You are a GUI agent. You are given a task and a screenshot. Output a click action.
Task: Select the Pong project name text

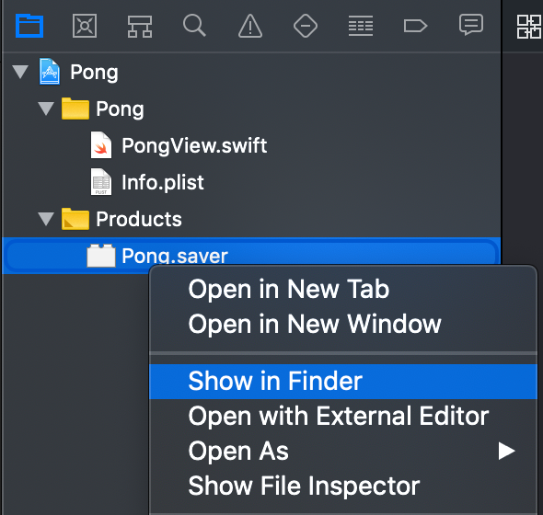pyautogui.click(x=94, y=73)
